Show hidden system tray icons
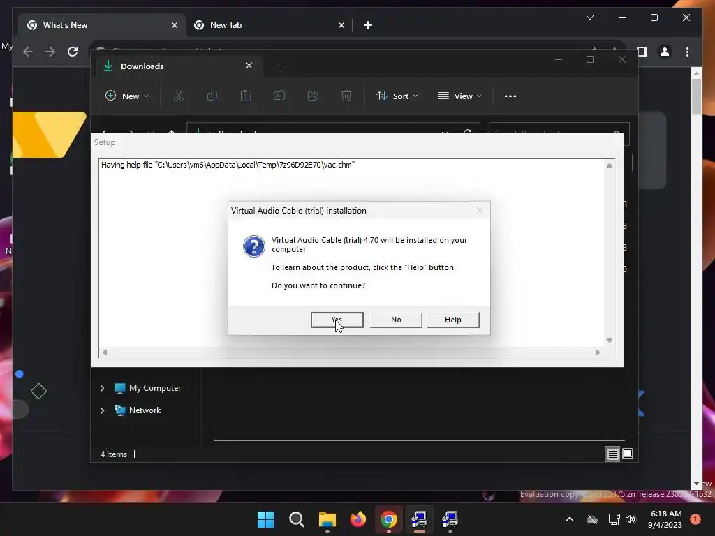The width and height of the screenshot is (715, 536). pos(570,519)
